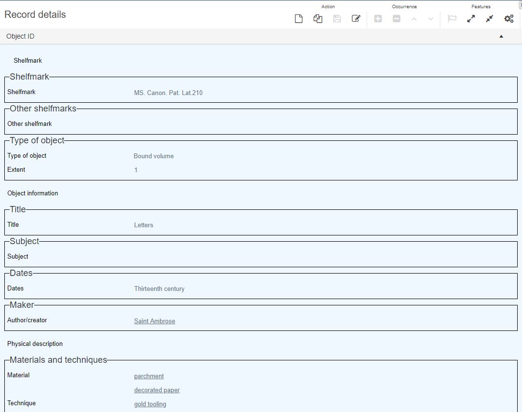Image resolution: width=522 pixels, height=412 pixels.
Task: Click the flag icon in Features
Action: point(452,19)
